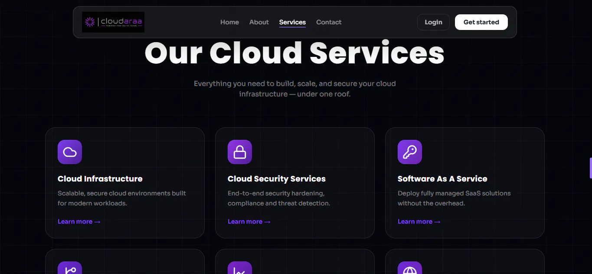Click the Cloud Infrastructure cloud icon
Viewport: 592px width, 274px height.
pos(70,152)
